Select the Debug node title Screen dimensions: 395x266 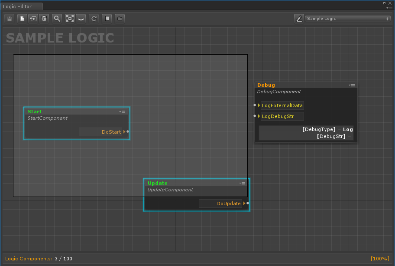click(266, 85)
